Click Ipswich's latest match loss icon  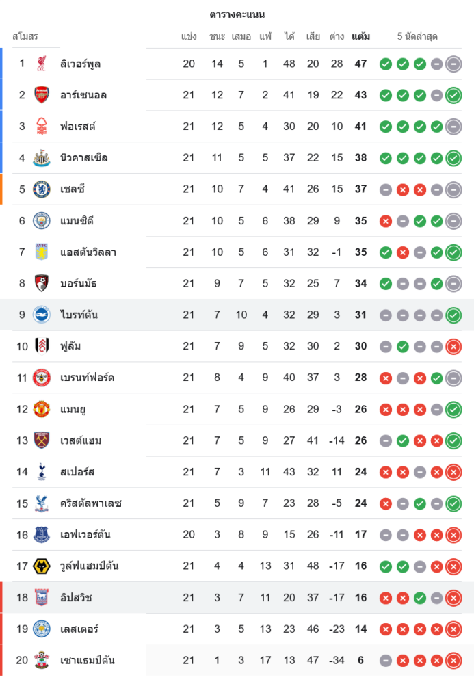(x=453, y=598)
